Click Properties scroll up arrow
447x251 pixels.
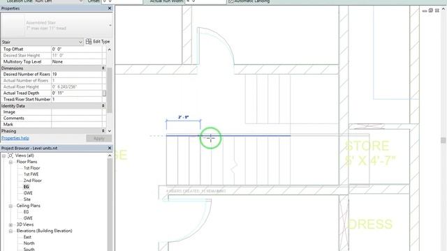[110, 50]
